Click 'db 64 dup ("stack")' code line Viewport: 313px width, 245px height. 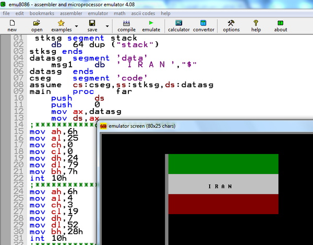point(105,44)
